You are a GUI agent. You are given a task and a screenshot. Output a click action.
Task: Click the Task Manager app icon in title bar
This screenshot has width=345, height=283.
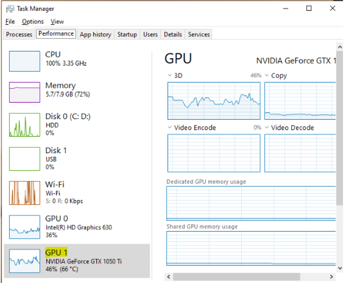10,9
